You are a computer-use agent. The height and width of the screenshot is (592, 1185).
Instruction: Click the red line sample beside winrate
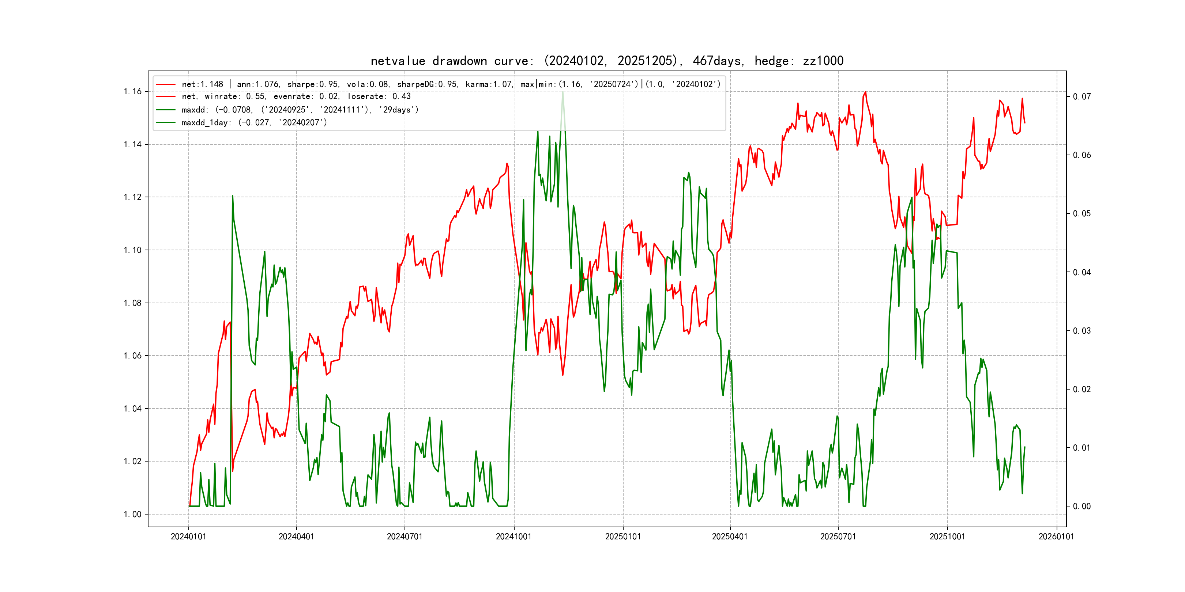click(166, 96)
